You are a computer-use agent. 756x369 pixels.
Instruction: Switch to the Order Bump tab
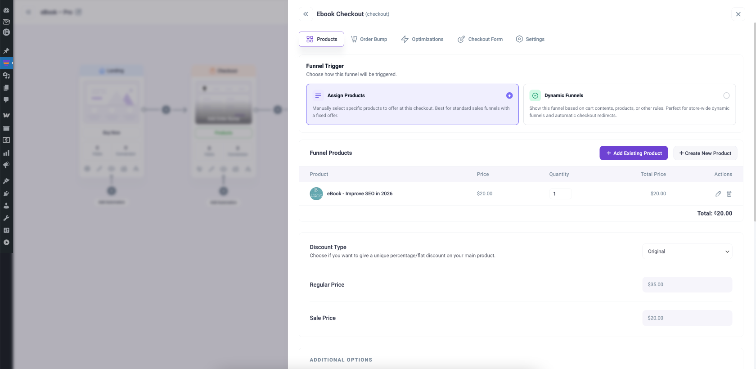pyautogui.click(x=369, y=39)
